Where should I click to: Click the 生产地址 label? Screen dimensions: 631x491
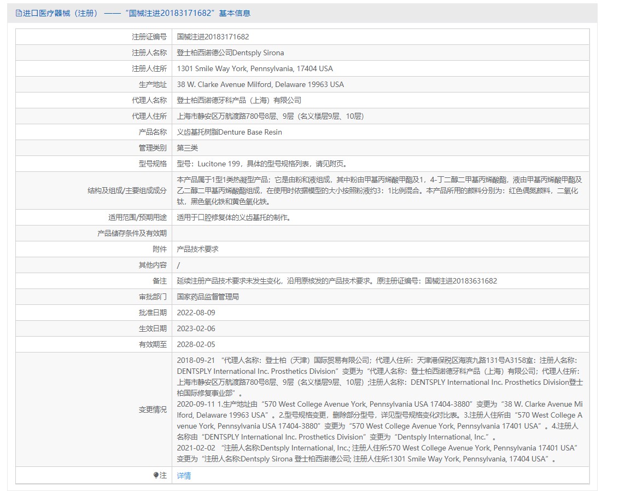point(153,85)
